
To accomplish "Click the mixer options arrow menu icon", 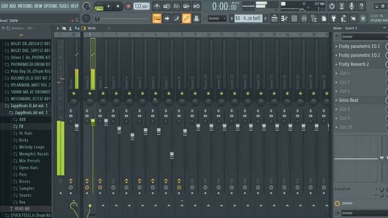I will coord(58,28).
